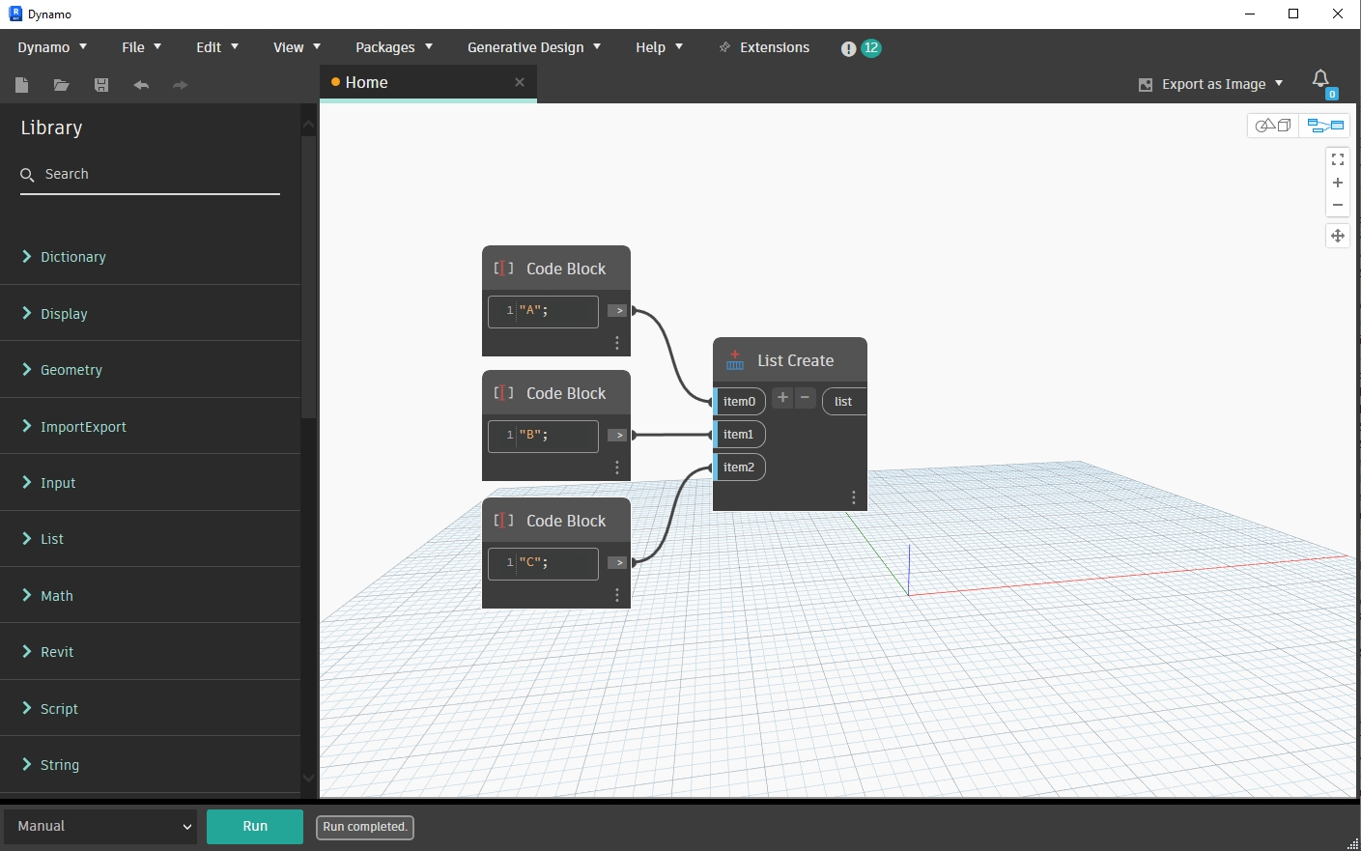This screenshot has width=1361, height=851.
Task: Expand the List library category
Action: click(x=51, y=539)
